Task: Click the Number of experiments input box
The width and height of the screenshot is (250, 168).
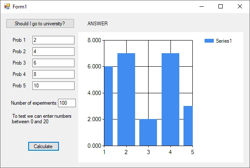Action: (x=67, y=103)
